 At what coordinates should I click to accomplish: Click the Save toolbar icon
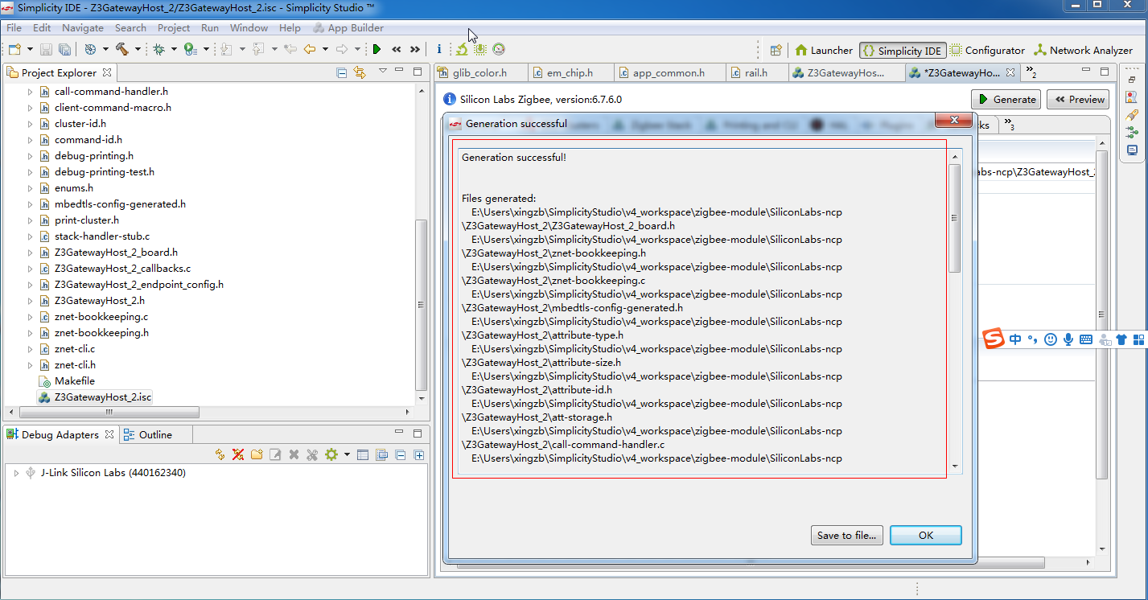click(46, 49)
